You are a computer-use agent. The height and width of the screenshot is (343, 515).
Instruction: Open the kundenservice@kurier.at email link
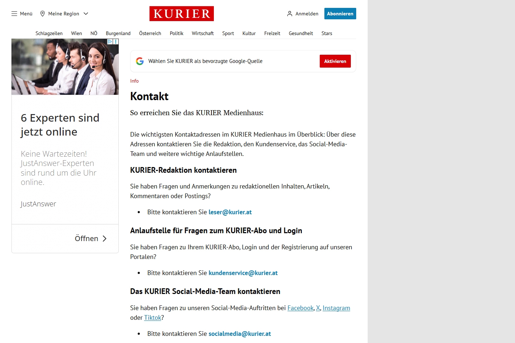[x=243, y=273]
